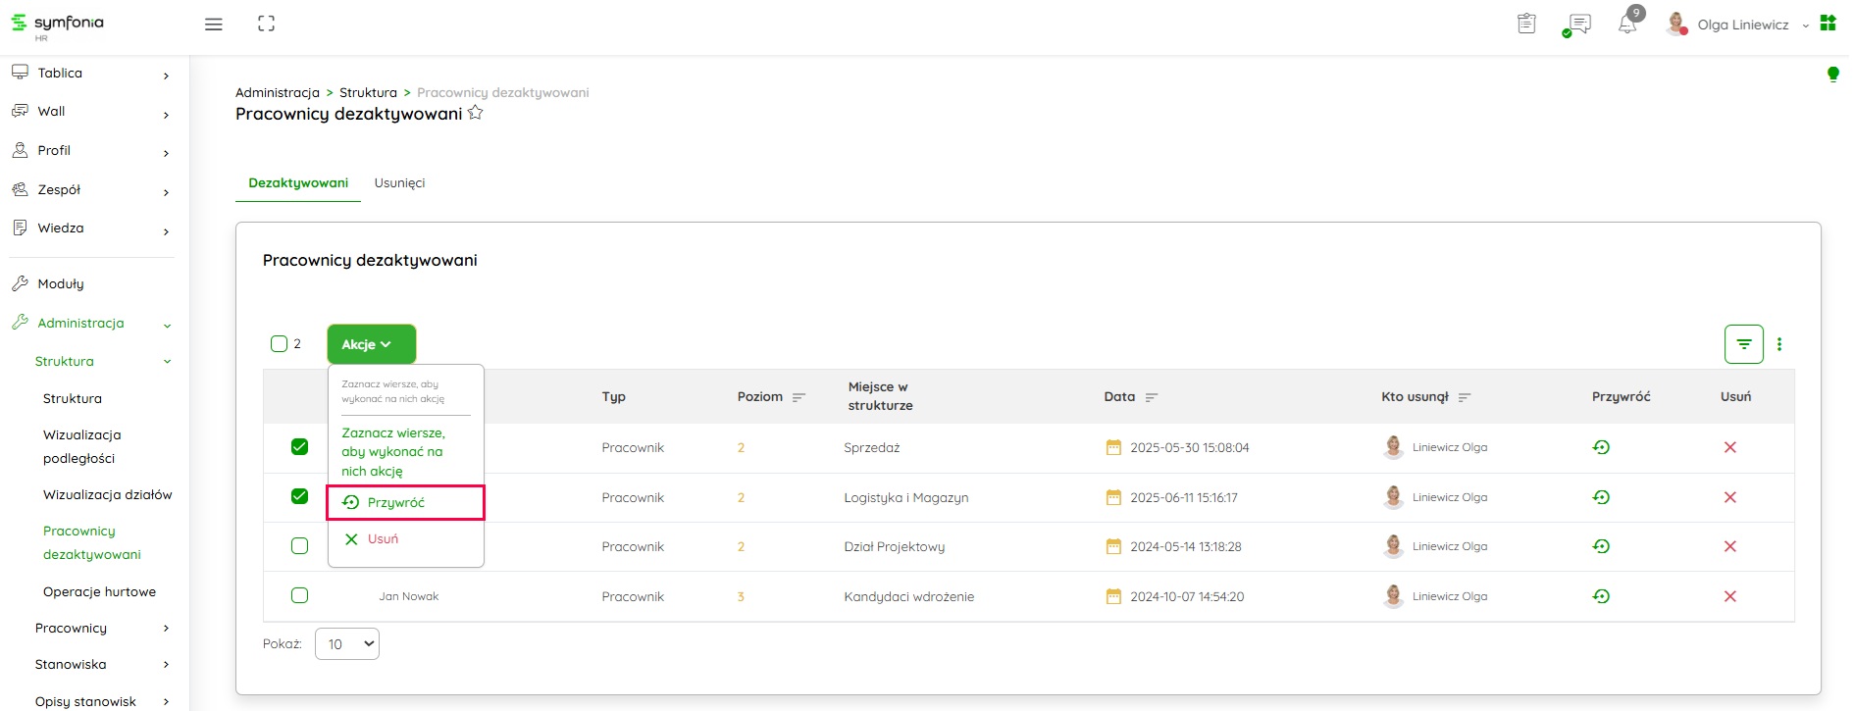Open the clipboard tasks icon
The width and height of the screenshot is (1854, 711).
tap(1526, 24)
